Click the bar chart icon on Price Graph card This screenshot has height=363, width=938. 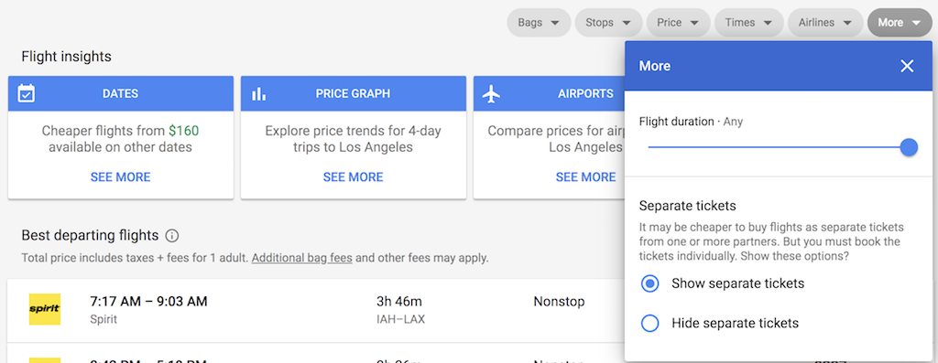[258, 94]
